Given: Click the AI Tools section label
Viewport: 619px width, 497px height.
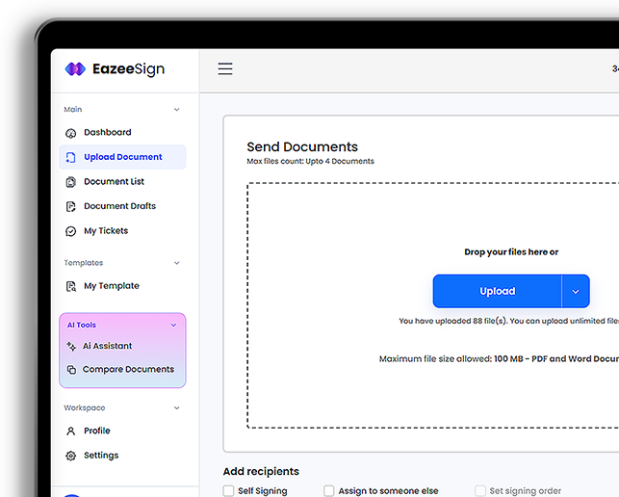Looking at the screenshot, I should click(x=81, y=326).
